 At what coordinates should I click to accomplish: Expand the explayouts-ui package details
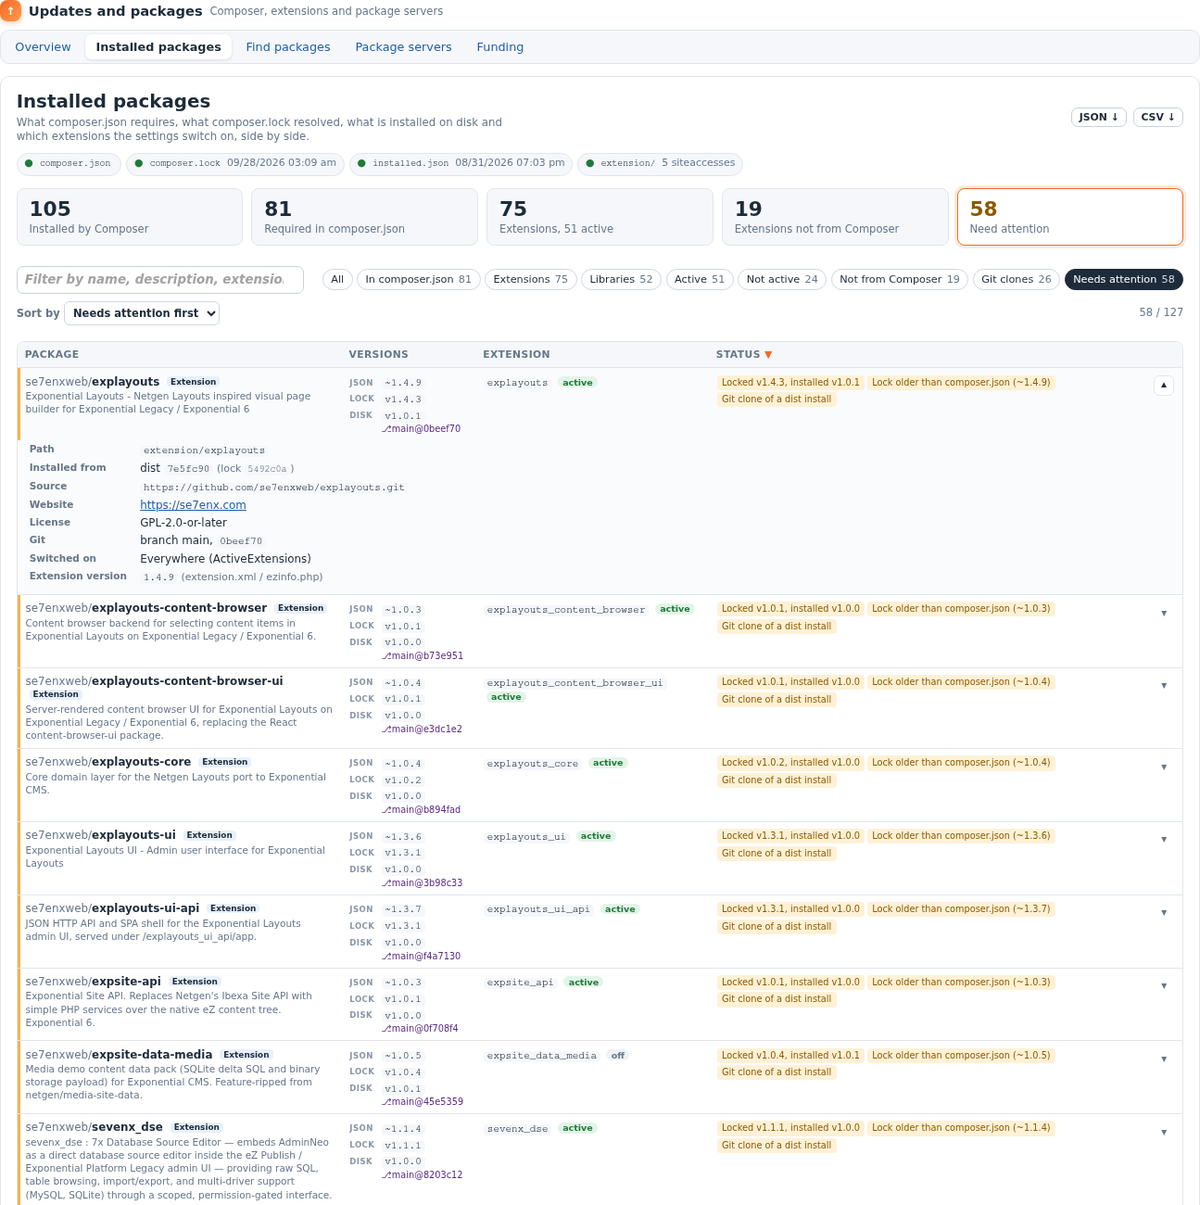(x=1164, y=840)
